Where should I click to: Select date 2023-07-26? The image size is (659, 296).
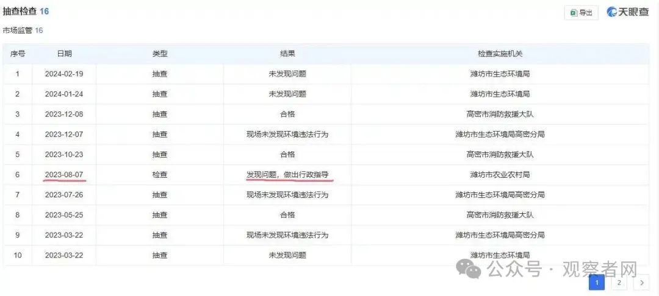(x=64, y=194)
